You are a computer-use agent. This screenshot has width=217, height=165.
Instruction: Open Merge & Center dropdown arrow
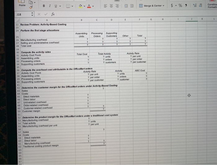tap(163, 6)
